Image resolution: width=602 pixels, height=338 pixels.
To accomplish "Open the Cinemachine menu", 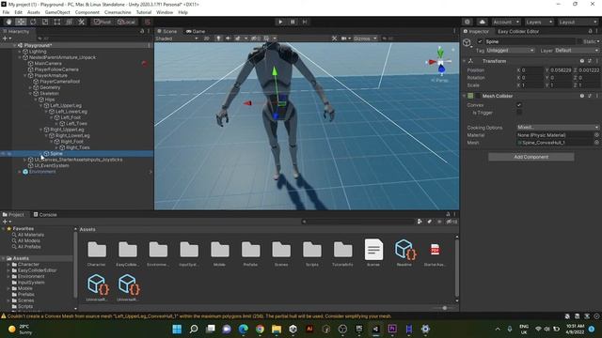I will pyautogui.click(x=118, y=12).
